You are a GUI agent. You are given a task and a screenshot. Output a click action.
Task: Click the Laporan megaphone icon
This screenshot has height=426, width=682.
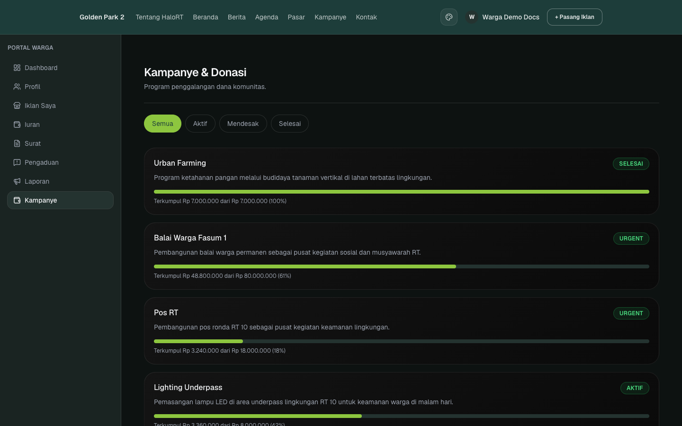click(x=17, y=181)
